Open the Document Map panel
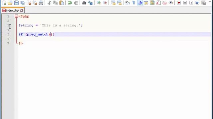 click(x=152, y=3)
